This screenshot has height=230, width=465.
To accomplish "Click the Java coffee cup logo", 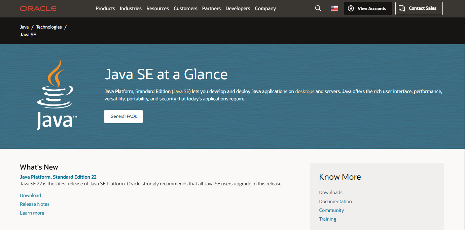I will [57, 95].
